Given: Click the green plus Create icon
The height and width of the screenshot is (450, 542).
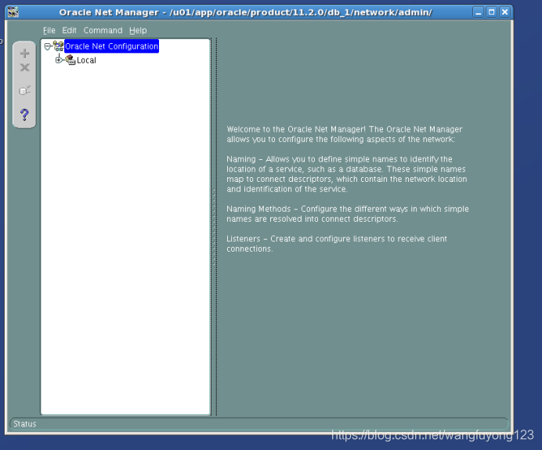Looking at the screenshot, I should pyautogui.click(x=24, y=53).
